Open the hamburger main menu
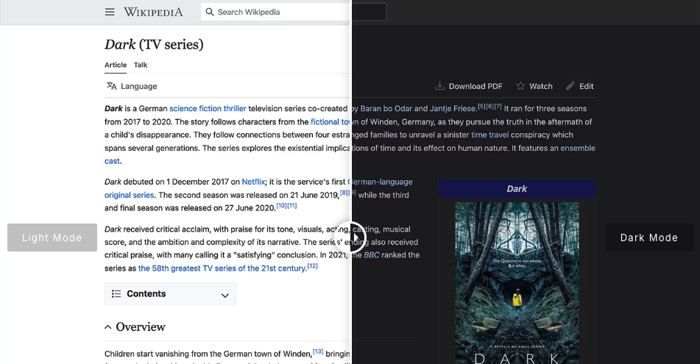700x364 pixels. [110, 12]
